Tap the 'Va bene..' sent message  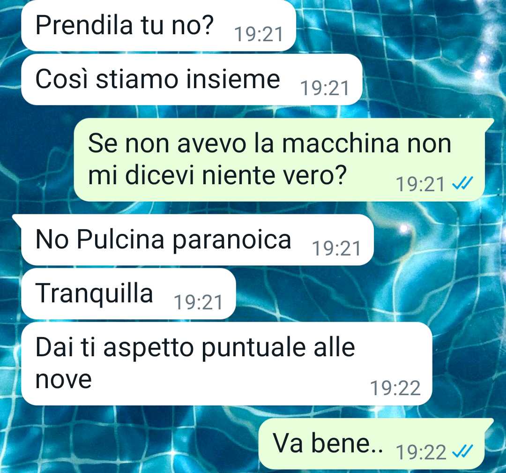pyautogui.click(x=376, y=444)
